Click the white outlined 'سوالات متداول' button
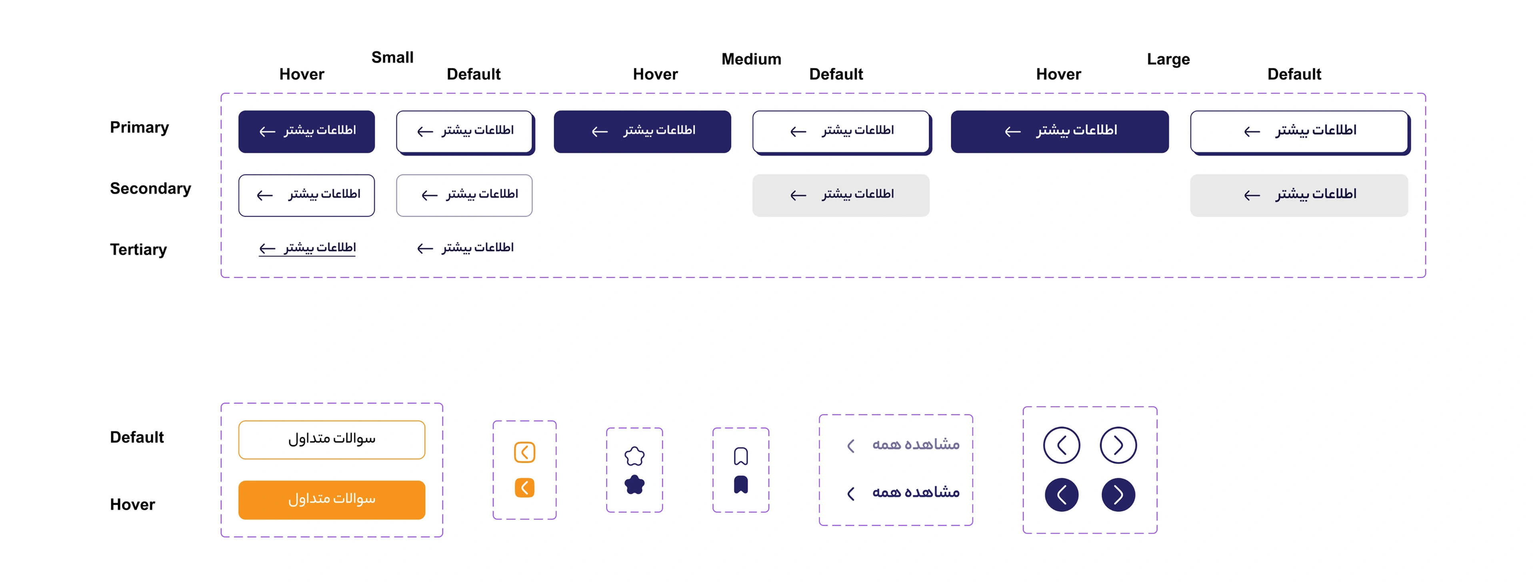Image resolution: width=1536 pixels, height=585 pixels. [332, 440]
